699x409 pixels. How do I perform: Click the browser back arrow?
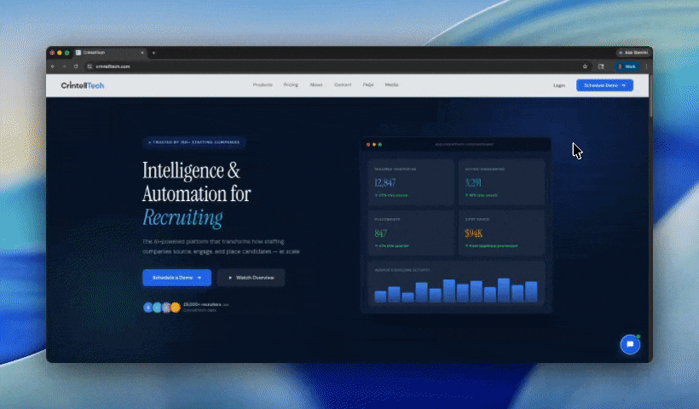(53, 66)
